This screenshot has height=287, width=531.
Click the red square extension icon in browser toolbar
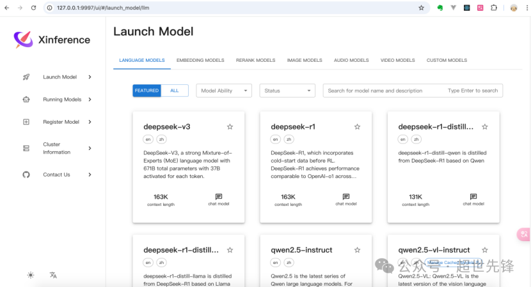coord(480,8)
